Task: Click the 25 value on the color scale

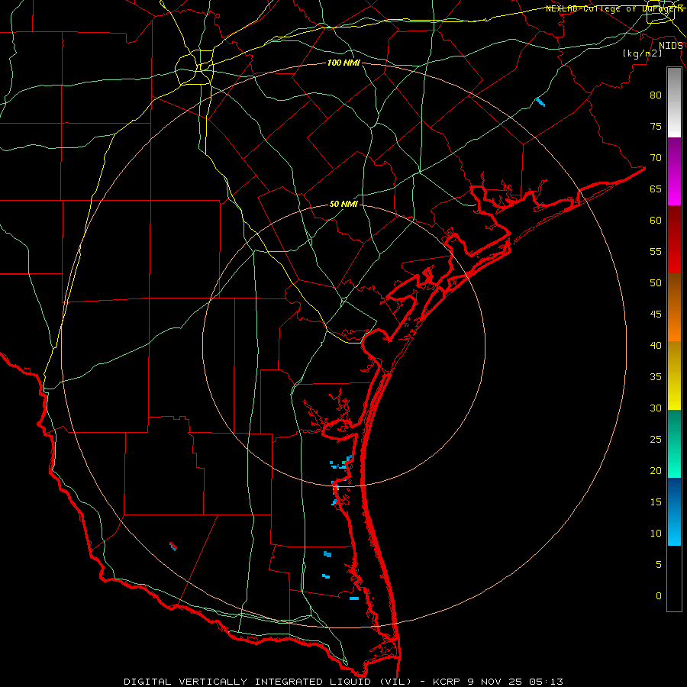Action: pyautogui.click(x=656, y=439)
